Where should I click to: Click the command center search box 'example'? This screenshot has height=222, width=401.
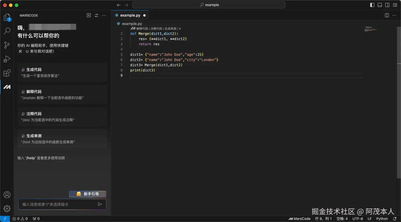point(209,5)
